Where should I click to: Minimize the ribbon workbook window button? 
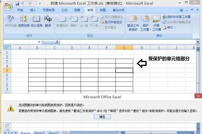(187, 10)
